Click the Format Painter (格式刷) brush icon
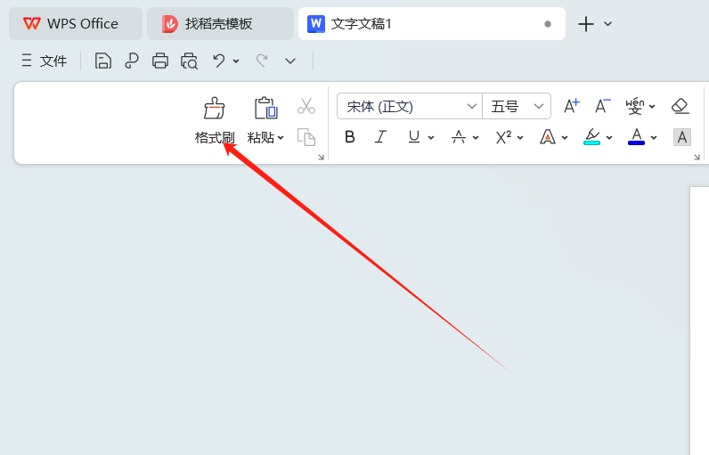This screenshot has height=455, width=709. coord(215,109)
